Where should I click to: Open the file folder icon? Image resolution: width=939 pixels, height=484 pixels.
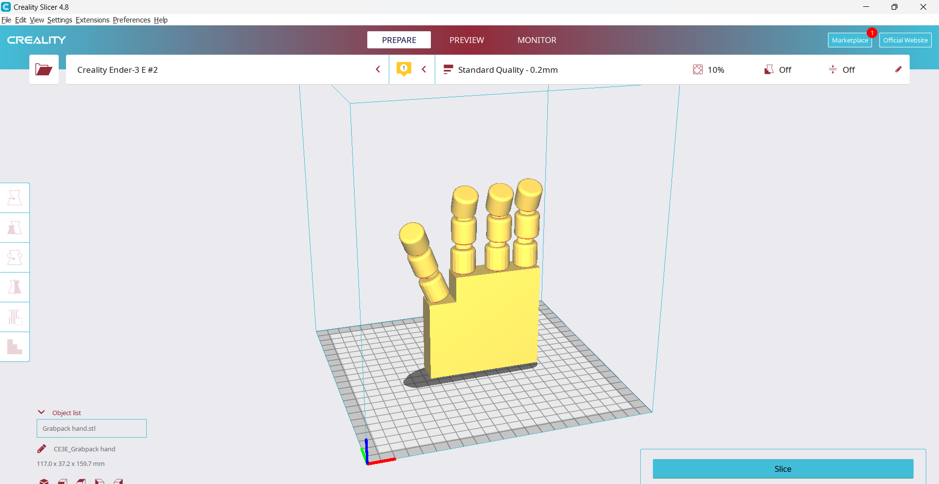[x=44, y=70]
